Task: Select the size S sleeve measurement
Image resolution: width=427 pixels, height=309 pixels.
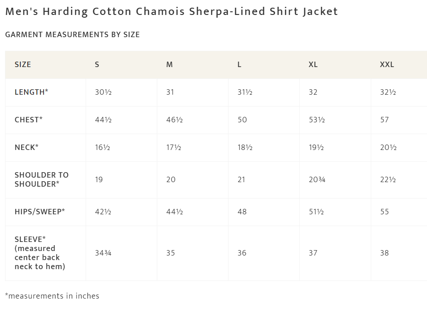Action: (x=103, y=253)
